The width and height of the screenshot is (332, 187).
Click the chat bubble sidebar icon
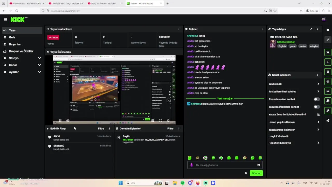(328, 82)
